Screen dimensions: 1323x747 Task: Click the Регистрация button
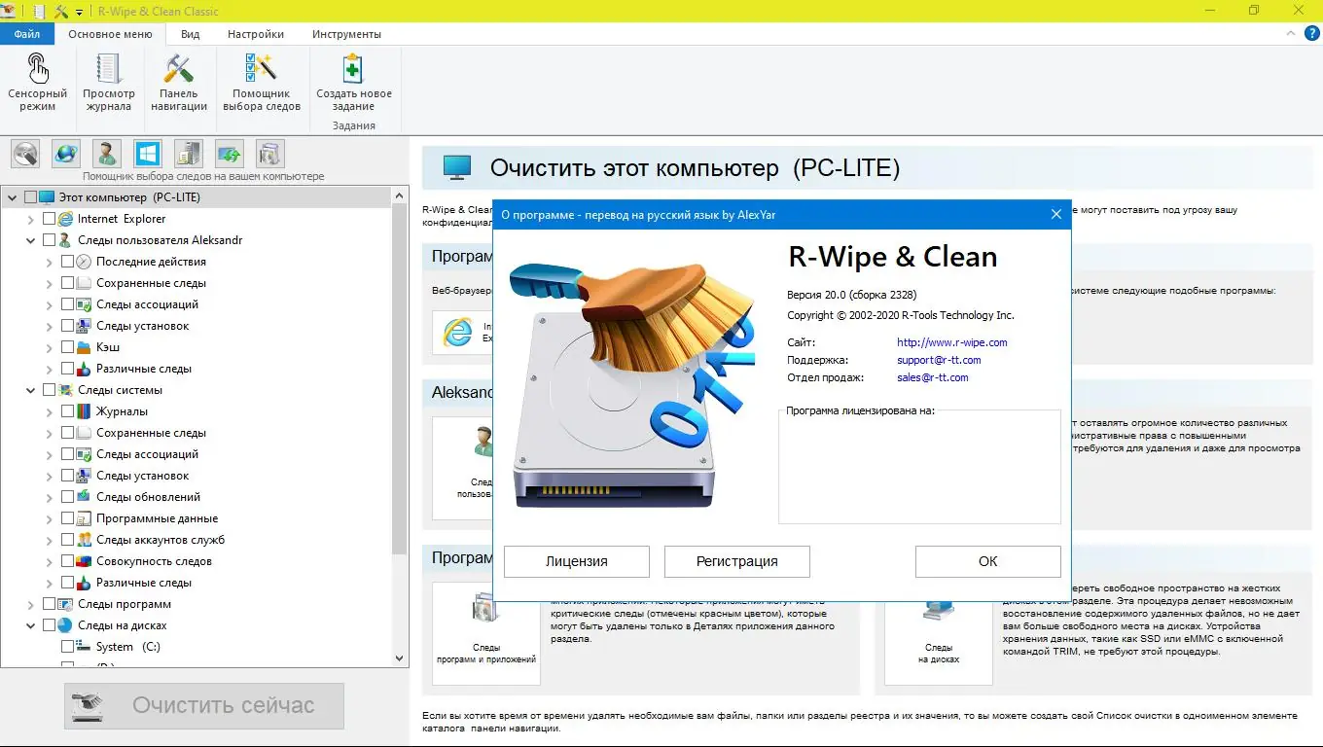[737, 561]
